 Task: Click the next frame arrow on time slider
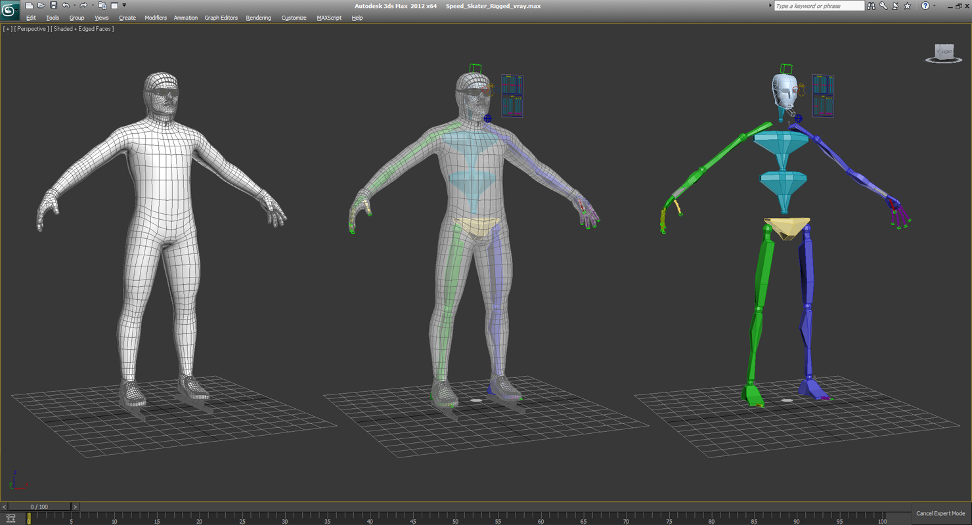pos(75,507)
